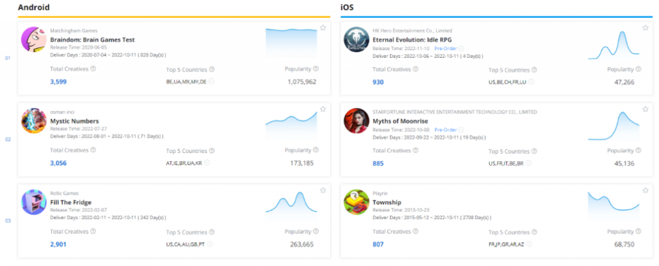Open Township app icon
This screenshot has width=659, height=266.
357,202
